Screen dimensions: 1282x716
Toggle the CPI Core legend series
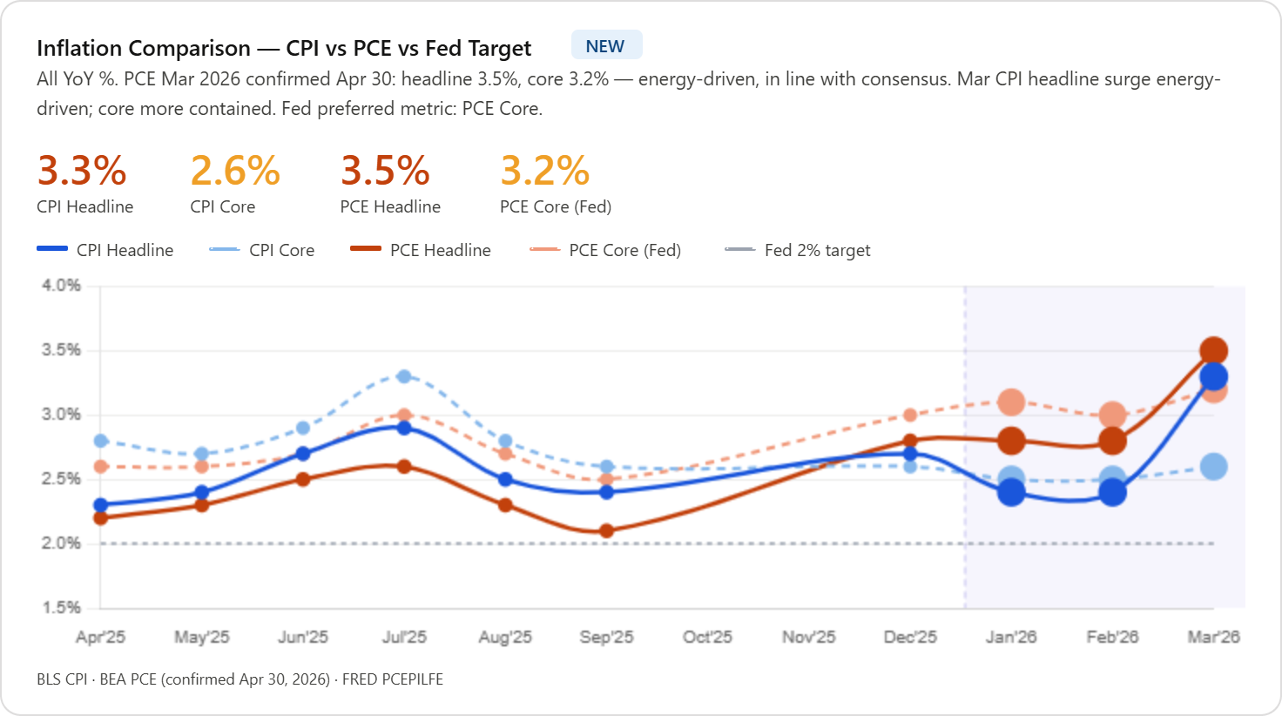point(262,250)
